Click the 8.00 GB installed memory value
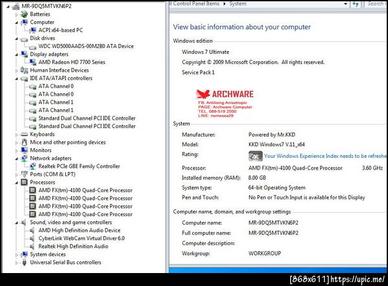Screen dimensions: 388x286 [x=257, y=178]
